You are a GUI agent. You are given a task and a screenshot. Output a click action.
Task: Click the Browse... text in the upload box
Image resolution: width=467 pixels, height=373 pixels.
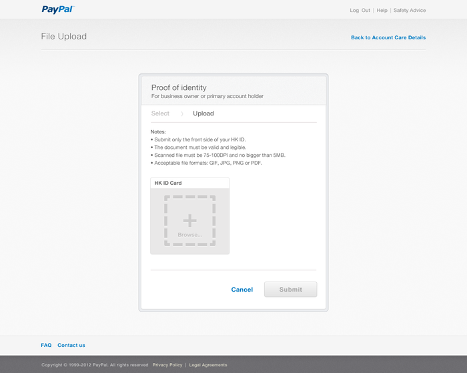pyautogui.click(x=189, y=235)
